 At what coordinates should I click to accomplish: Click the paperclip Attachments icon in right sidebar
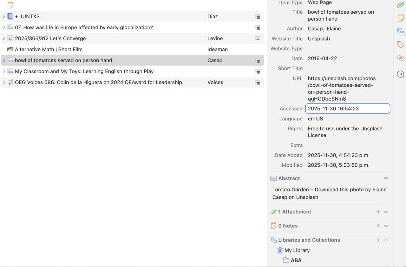pos(400,5)
